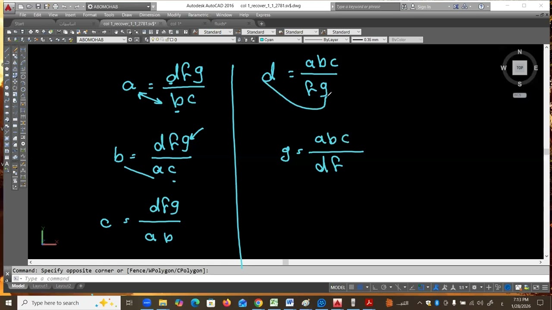Toggle Ortho mode in status bar
552x310 pixels.
pyautogui.click(x=375, y=287)
